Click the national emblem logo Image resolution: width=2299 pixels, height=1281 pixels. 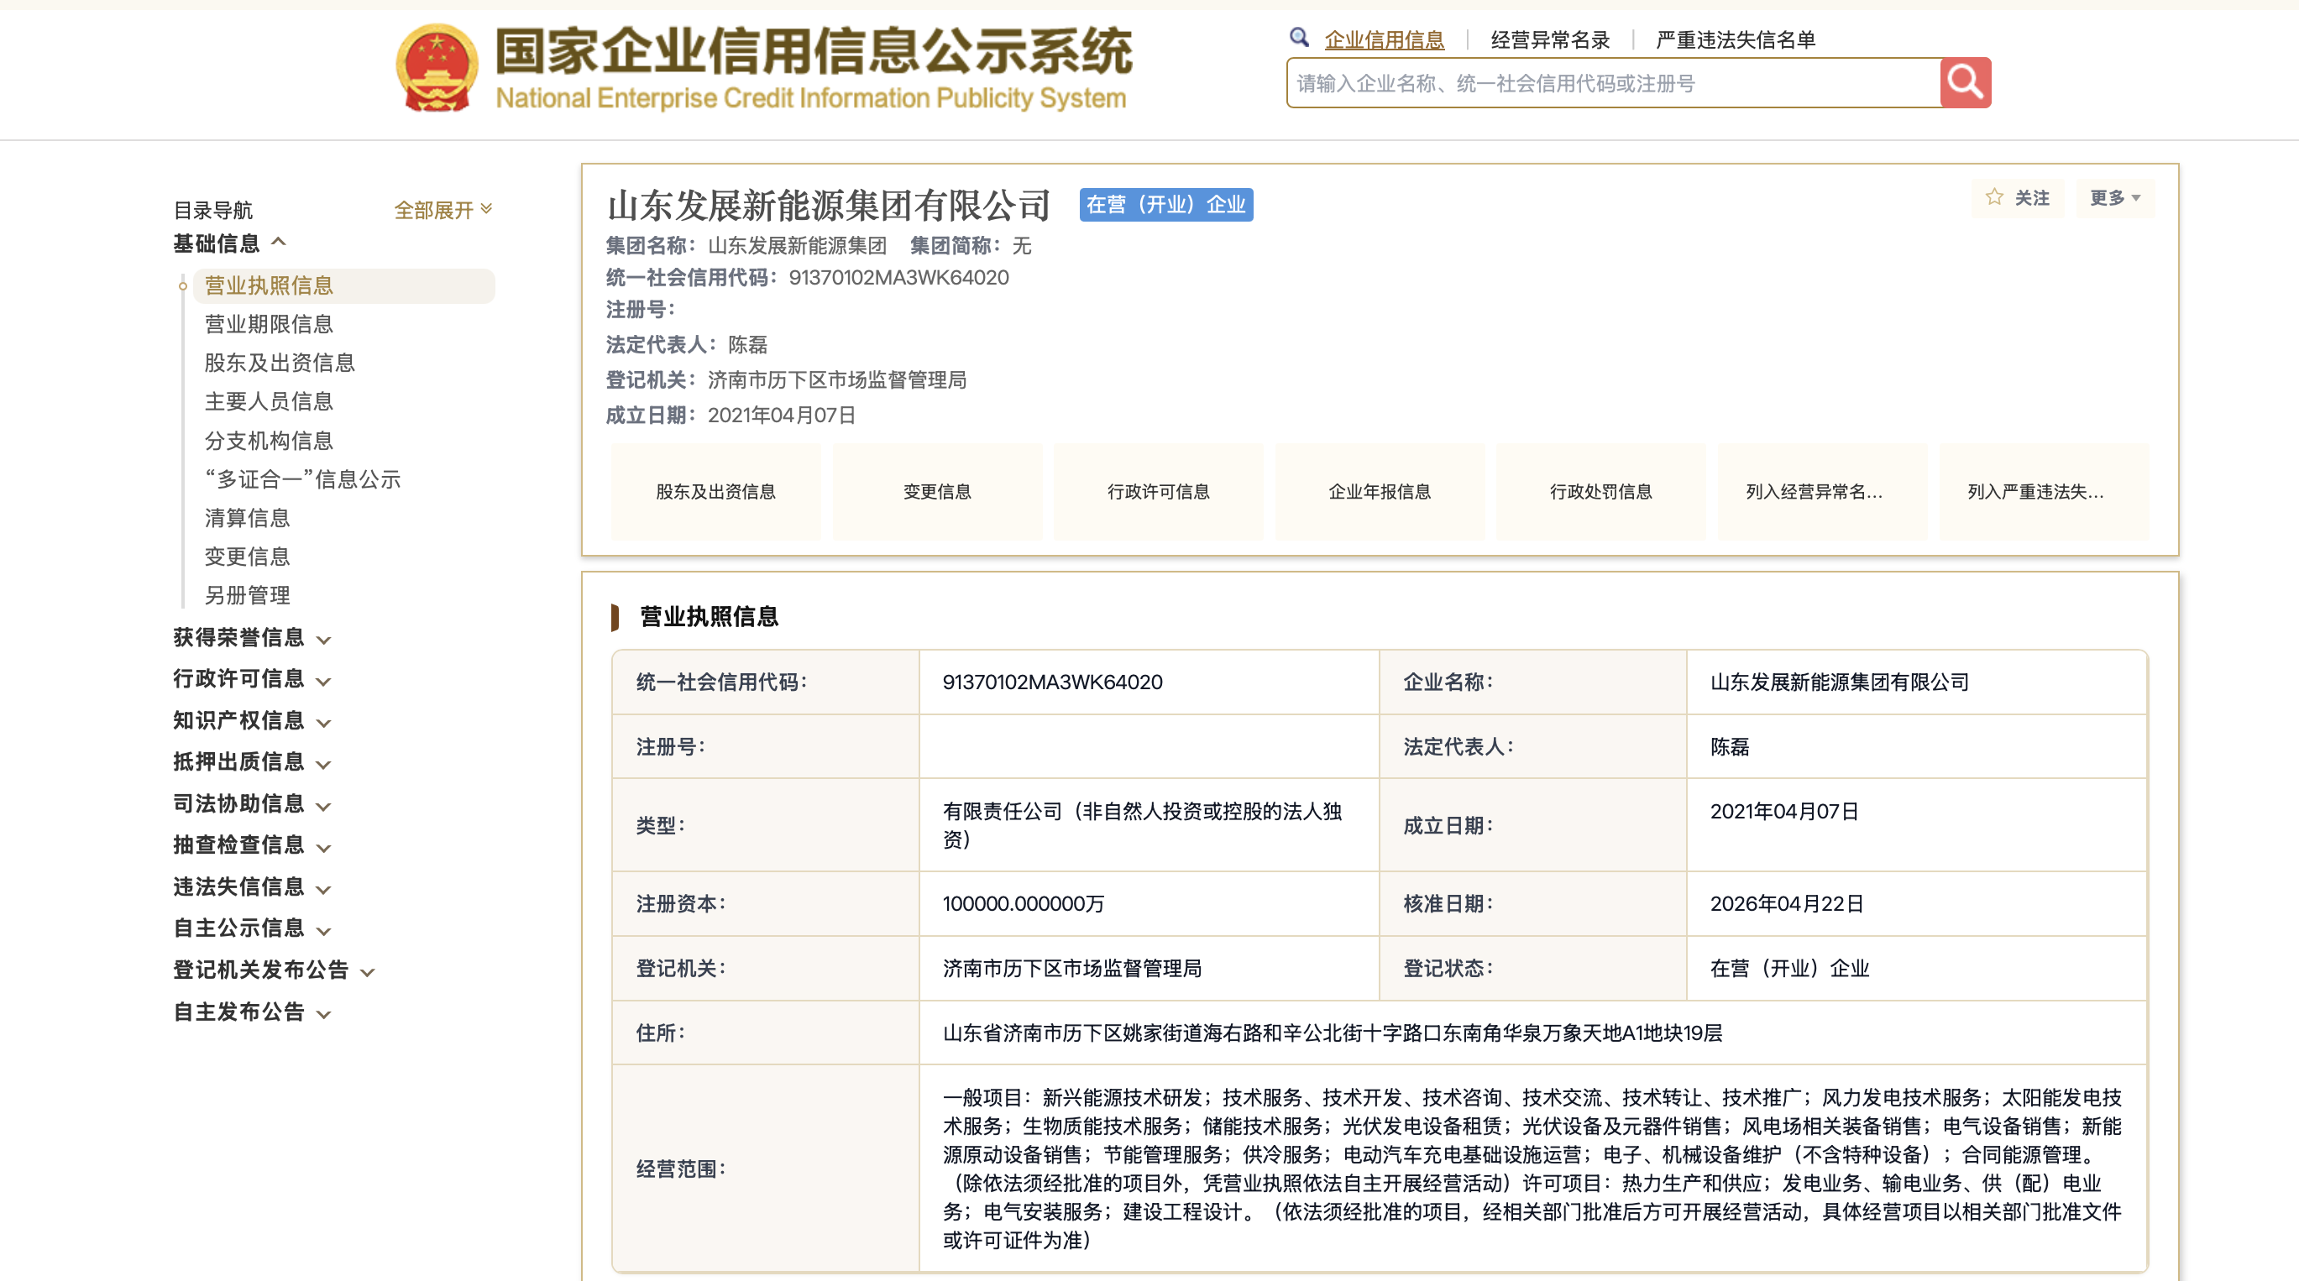[x=437, y=69]
